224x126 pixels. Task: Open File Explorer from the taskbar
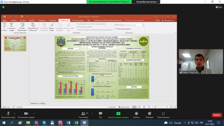[x=28, y=123]
